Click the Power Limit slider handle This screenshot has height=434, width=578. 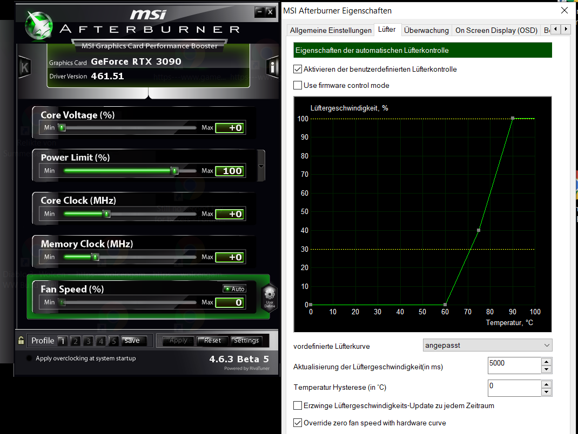(174, 171)
